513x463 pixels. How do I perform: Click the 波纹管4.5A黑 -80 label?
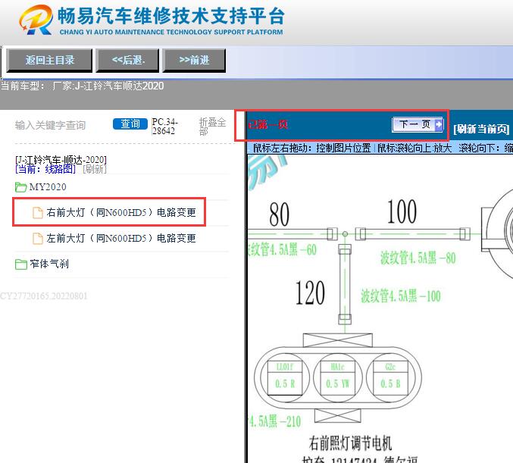tap(418, 258)
